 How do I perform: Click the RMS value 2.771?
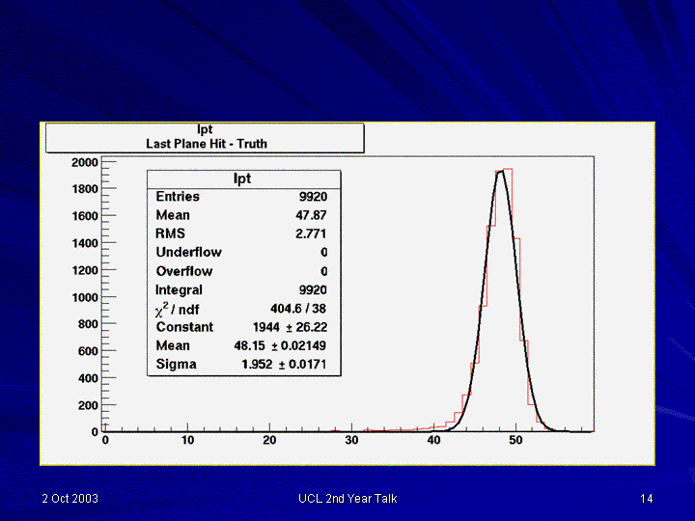(311, 233)
